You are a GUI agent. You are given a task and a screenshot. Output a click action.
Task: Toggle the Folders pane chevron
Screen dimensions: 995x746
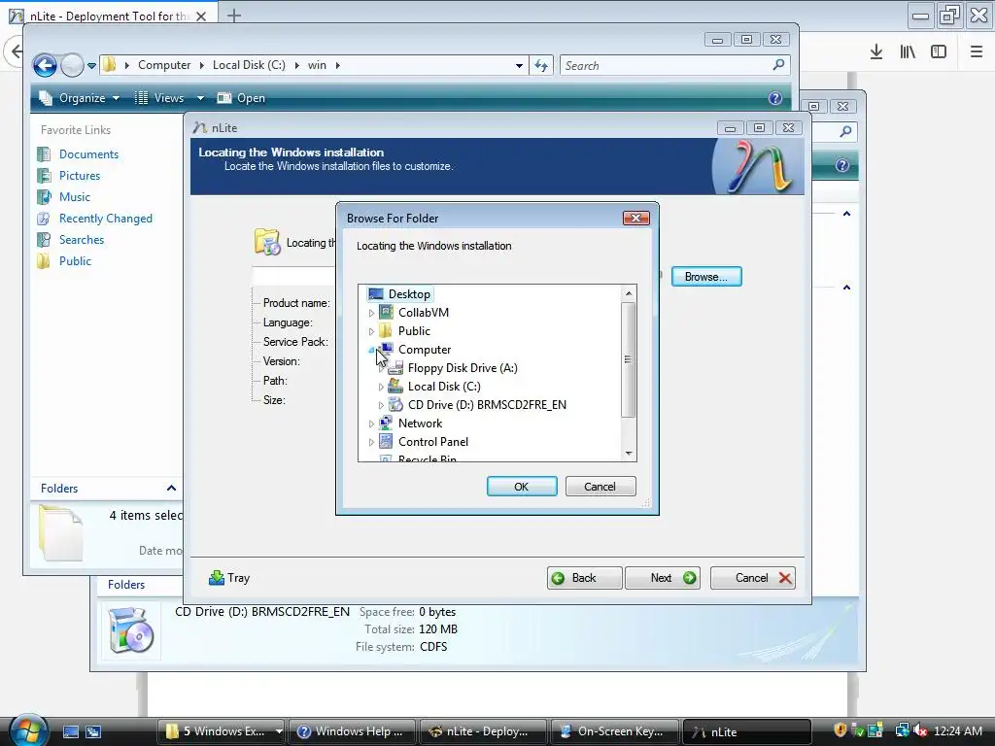pos(171,488)
